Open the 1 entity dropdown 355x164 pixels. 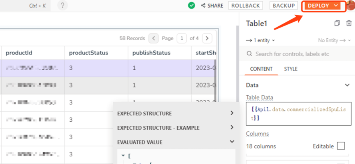260,40
